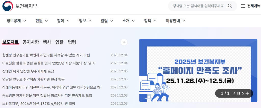Click the 보건복지부 logo

coord(20,6)
